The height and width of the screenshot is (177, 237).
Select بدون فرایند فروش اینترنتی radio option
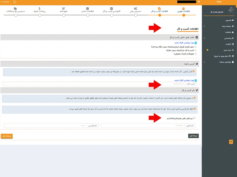point(196,47)
